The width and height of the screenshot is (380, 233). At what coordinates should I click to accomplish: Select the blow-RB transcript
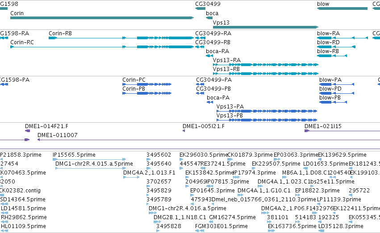tap(332, 56)
